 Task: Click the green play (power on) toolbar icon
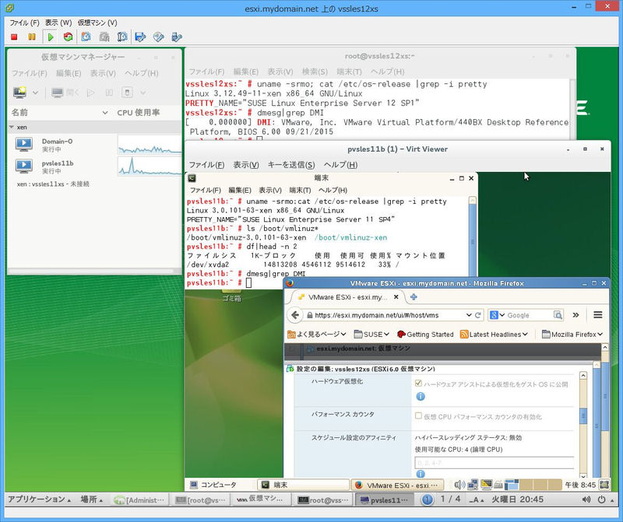click(51, 37)
